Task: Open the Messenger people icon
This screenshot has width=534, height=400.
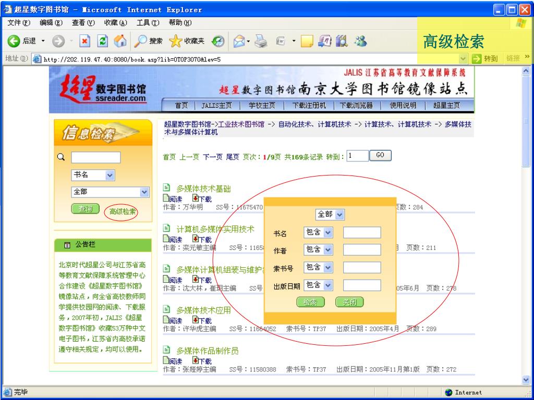Action: point(360,41)
